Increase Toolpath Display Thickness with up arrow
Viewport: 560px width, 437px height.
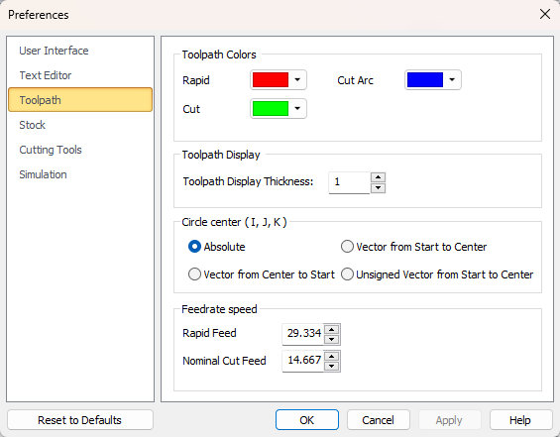coord(379,177)
